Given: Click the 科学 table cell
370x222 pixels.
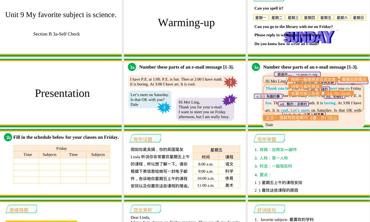Looking at the screenshot, I should [x=229, y=171].
